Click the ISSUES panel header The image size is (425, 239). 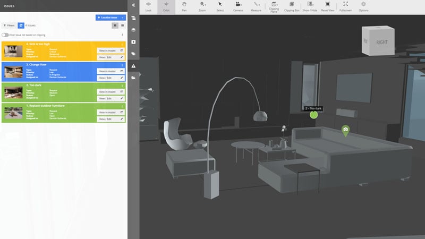click(x=9, y=6)
